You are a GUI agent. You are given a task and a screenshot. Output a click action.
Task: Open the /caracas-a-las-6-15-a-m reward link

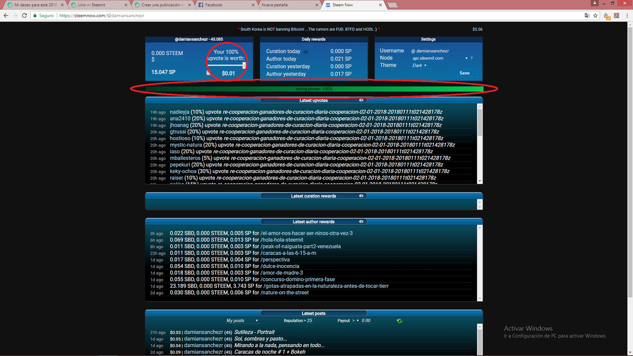click(x=288, y=253)
